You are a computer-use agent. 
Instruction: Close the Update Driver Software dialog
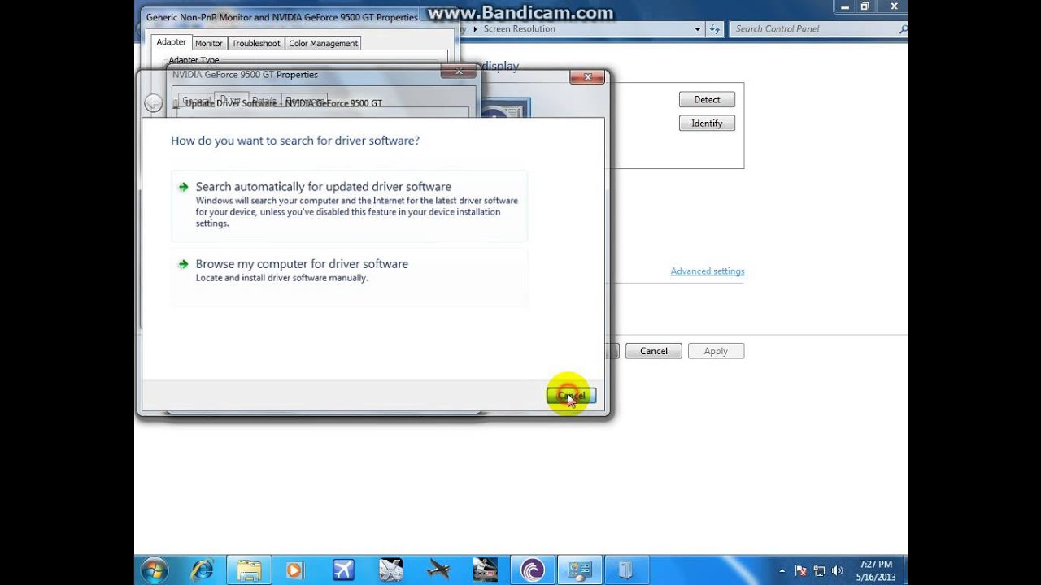586,77
